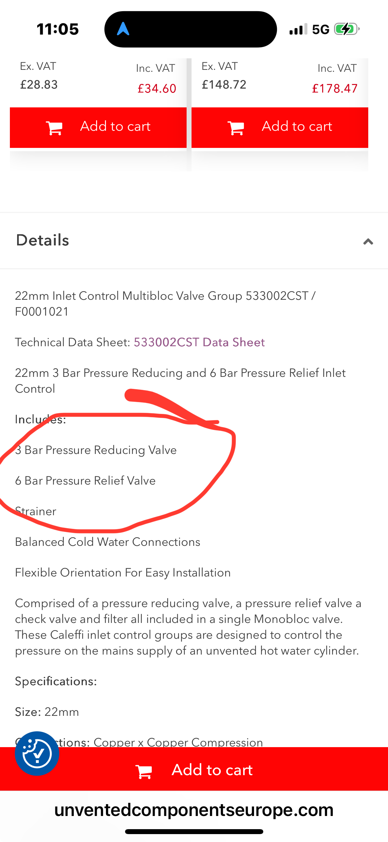Tap the sticky bottom Add to cart button

tap(194, 769)
